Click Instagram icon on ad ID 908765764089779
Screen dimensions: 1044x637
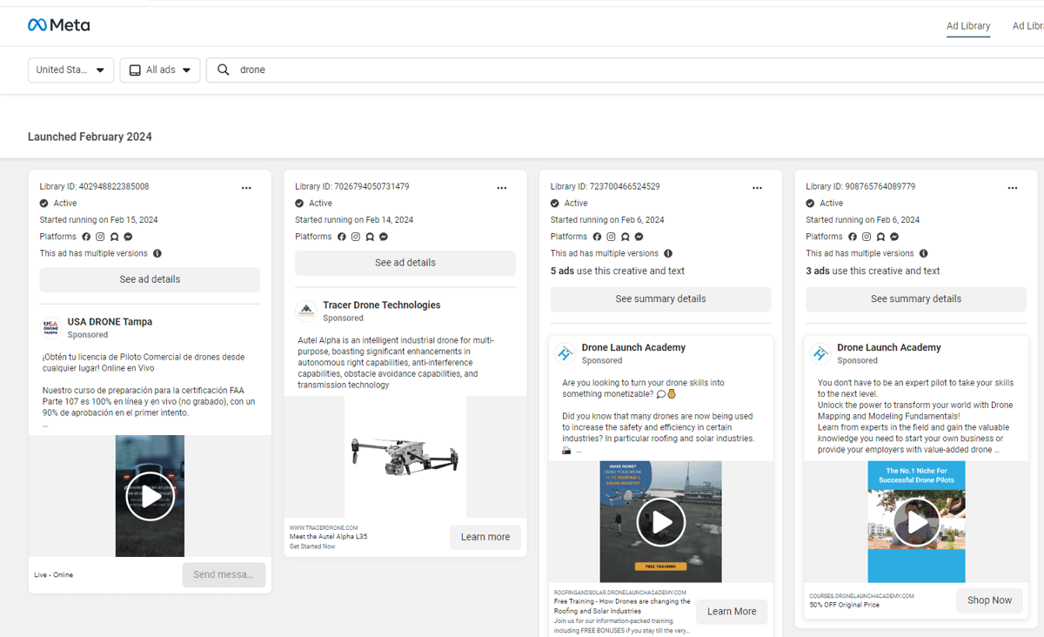[x=867, y=237]
